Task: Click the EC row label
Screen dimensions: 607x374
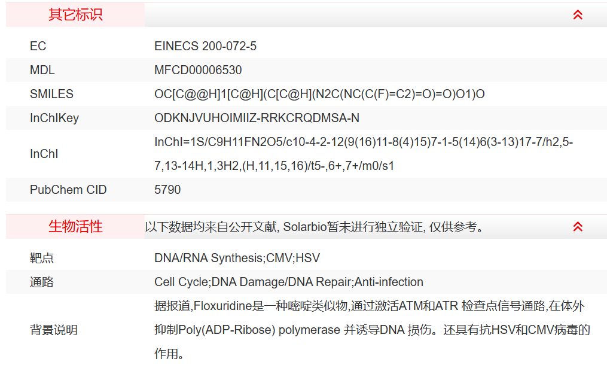Action: pyautogui.click(x=38, y=46)
